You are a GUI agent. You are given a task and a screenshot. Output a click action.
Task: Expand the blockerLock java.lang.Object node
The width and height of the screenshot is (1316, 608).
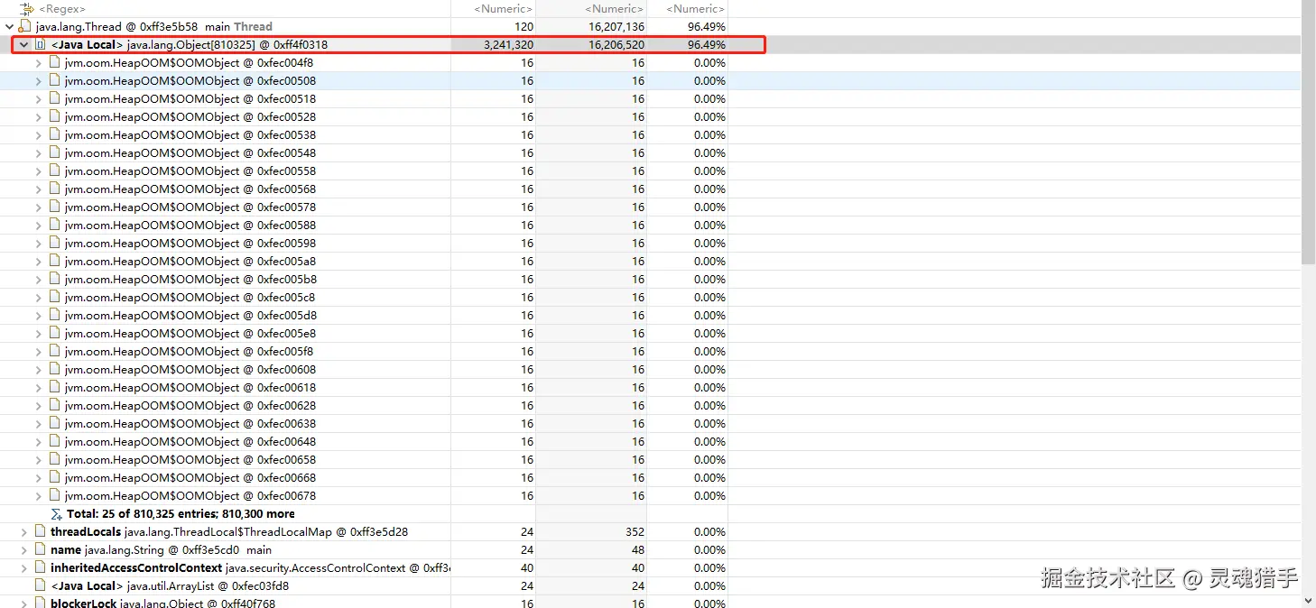point(24,603)
